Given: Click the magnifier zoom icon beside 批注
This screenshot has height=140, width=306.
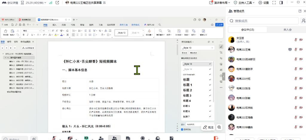Looking at the screenshot, I should 219,127.
